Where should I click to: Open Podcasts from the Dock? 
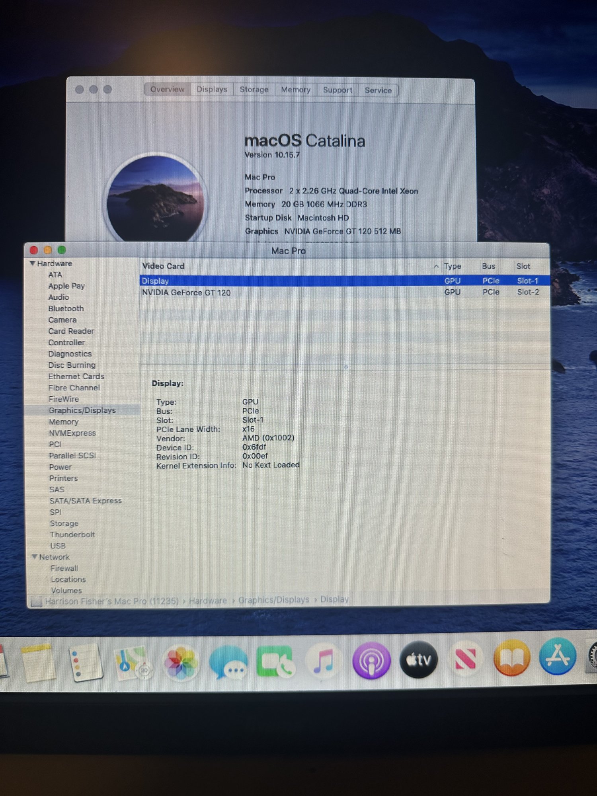[371, 661]
